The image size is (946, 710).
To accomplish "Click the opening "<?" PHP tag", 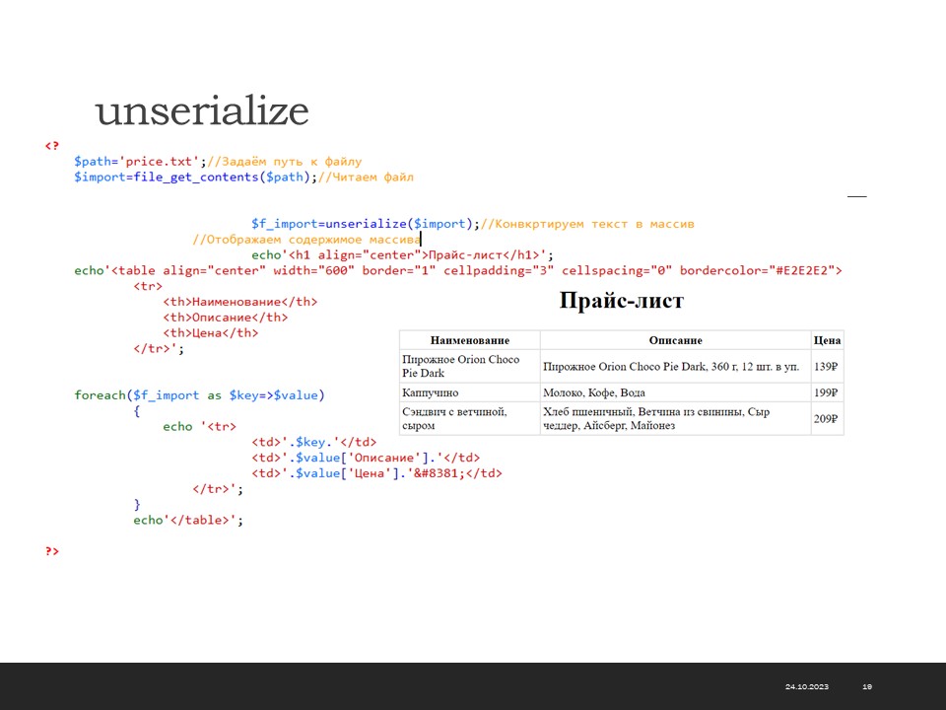I will 51,146.
